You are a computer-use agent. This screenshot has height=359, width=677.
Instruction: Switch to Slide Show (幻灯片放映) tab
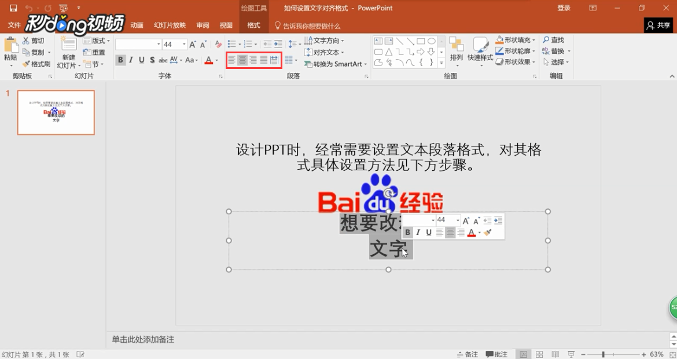pos(170,25)
